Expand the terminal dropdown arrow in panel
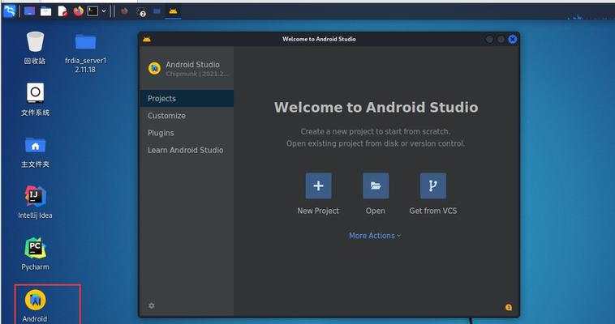 [104, 11]
